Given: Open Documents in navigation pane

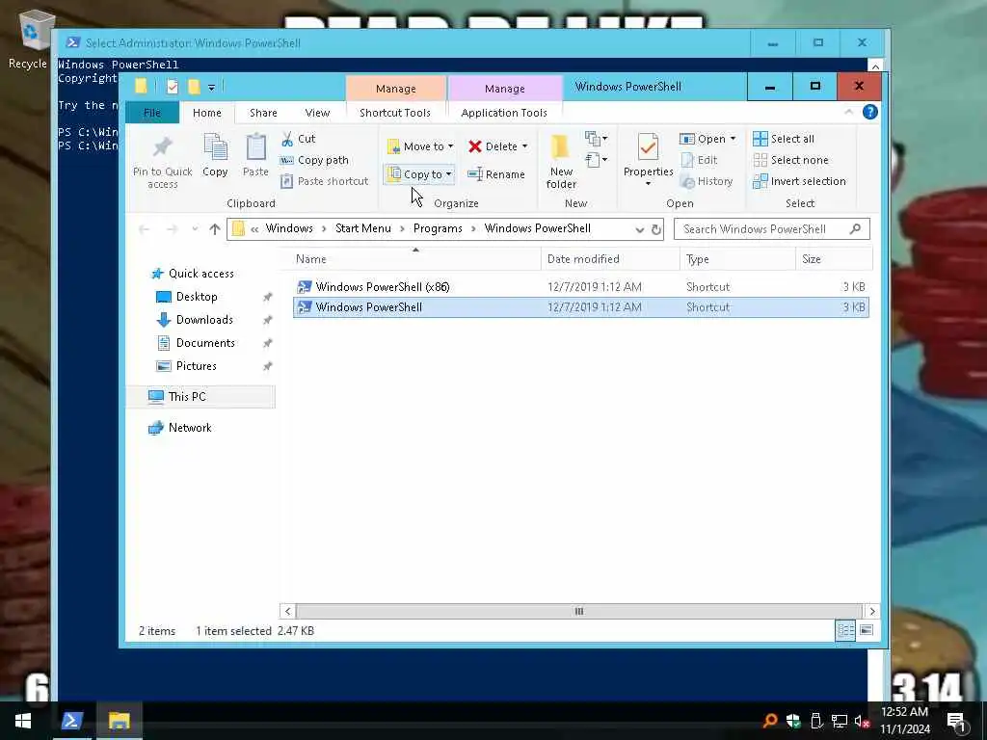Looking at the screenshot, I should [x=205, y=343].
